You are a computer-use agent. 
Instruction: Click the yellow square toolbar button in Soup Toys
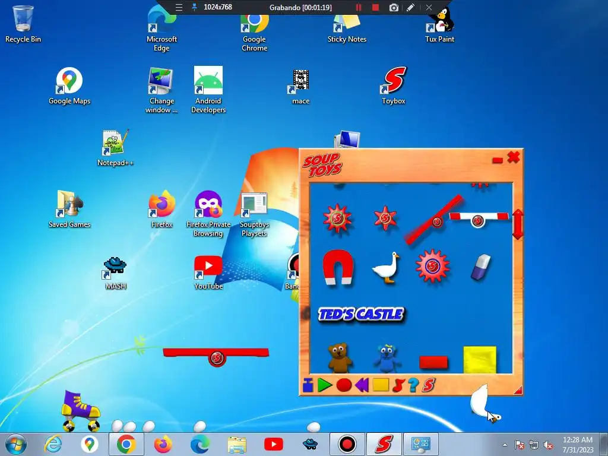click(381, 385)
